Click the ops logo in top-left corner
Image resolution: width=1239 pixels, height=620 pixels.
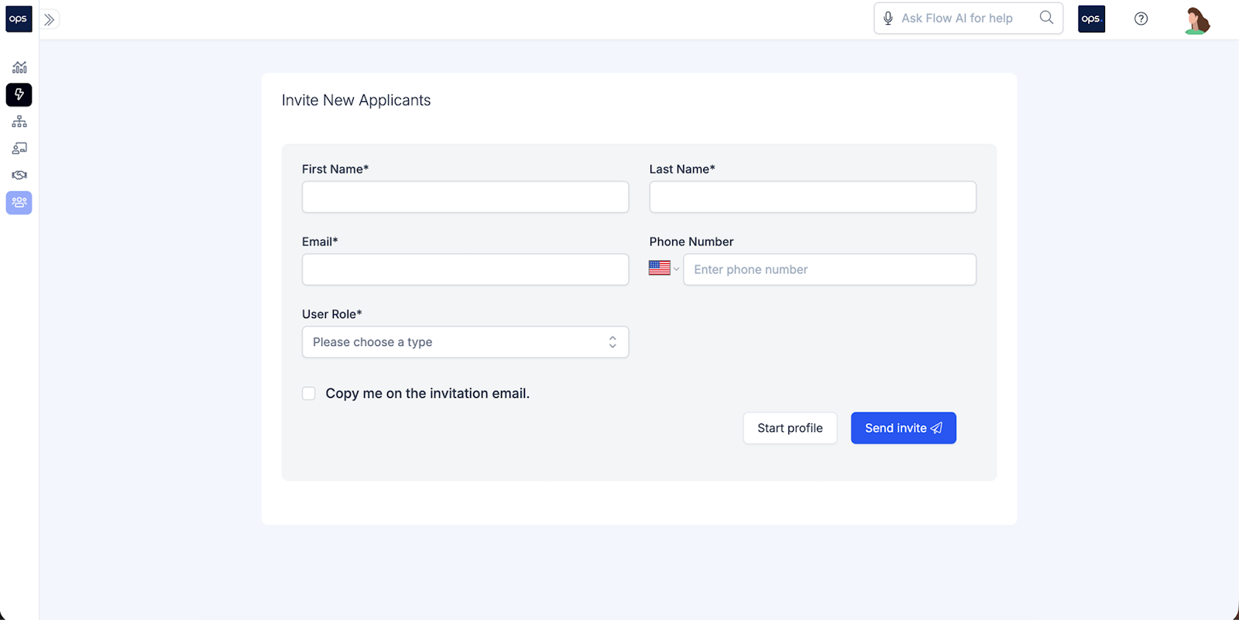19,19
